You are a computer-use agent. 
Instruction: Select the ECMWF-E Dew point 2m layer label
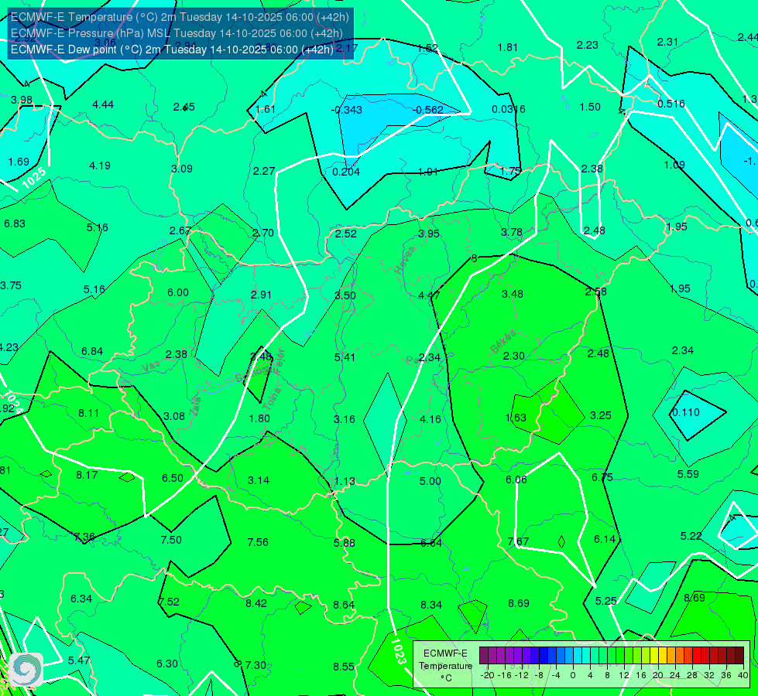coord(172,49)
